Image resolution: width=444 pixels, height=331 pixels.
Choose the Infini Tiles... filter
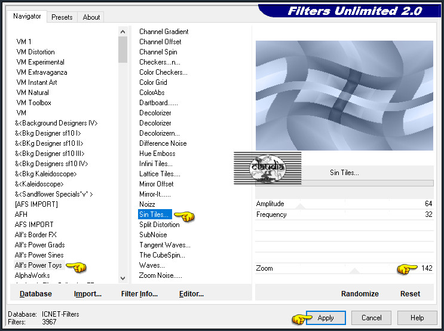[x=156, y=164]
